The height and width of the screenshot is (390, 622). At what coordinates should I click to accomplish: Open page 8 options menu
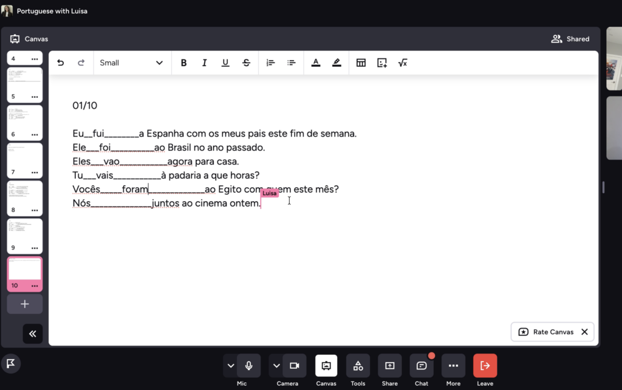coord(35,210)
